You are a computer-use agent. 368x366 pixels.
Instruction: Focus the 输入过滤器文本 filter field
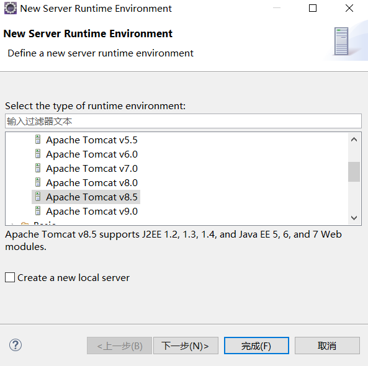click(x=183, y=122)
